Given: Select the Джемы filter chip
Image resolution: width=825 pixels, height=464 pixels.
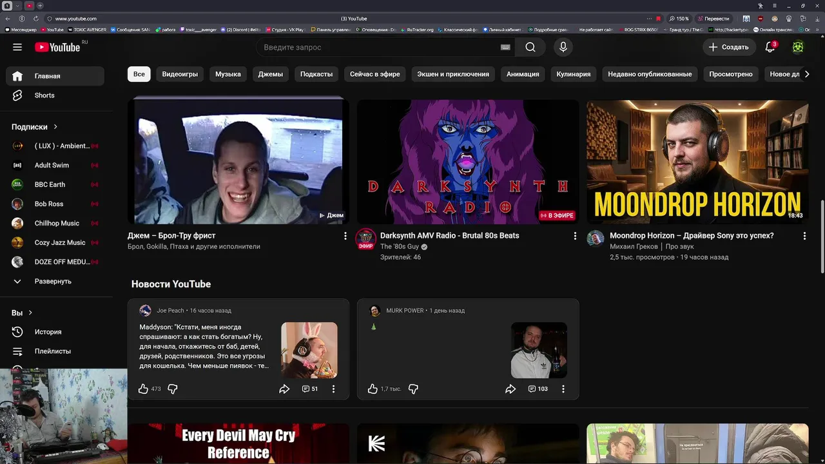Looking at the screenshot, I should pyautogui.click(x=271, y=74).
